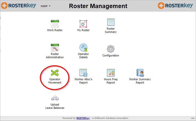196x121 pixels.
Task: Click the Operator Movement label
Action: (55, 81)
